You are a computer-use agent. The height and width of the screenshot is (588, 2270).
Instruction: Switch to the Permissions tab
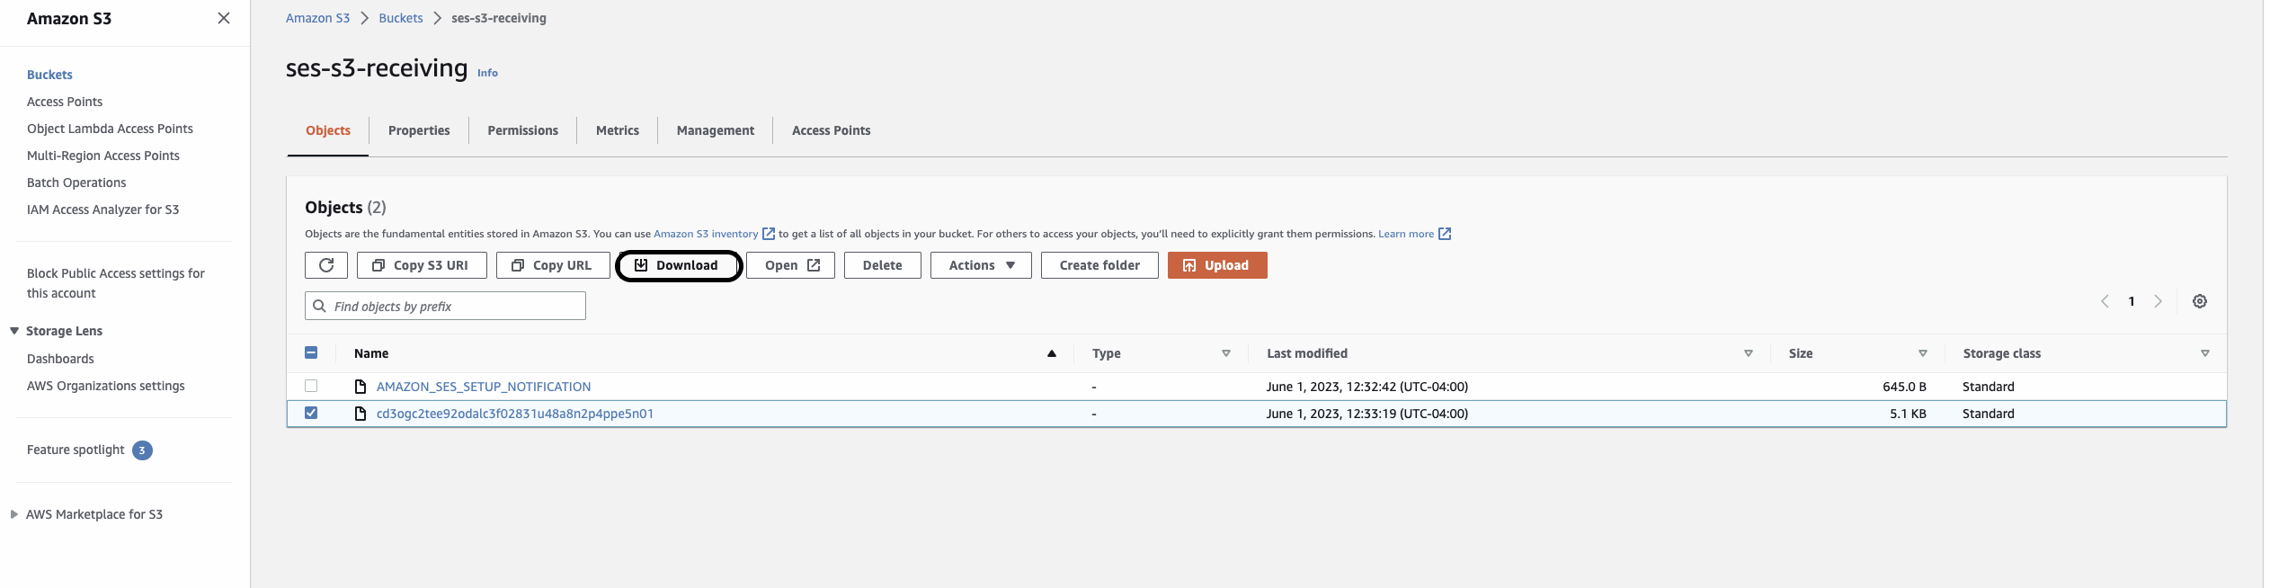click(522, 130)
